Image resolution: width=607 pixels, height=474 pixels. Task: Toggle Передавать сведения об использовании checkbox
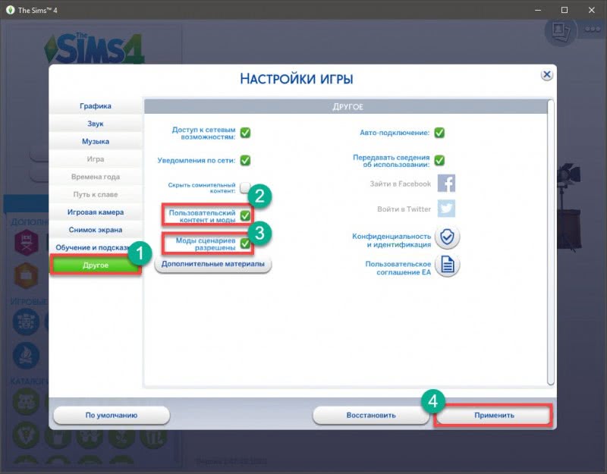click(x=439, y=160)
